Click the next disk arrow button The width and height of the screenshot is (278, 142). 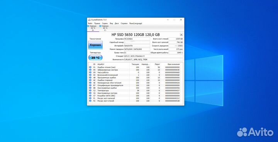coord(181,35)
